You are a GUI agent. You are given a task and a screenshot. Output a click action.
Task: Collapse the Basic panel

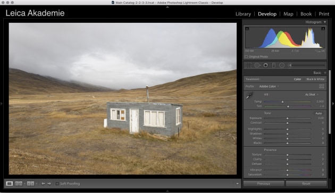coord(325,73)
